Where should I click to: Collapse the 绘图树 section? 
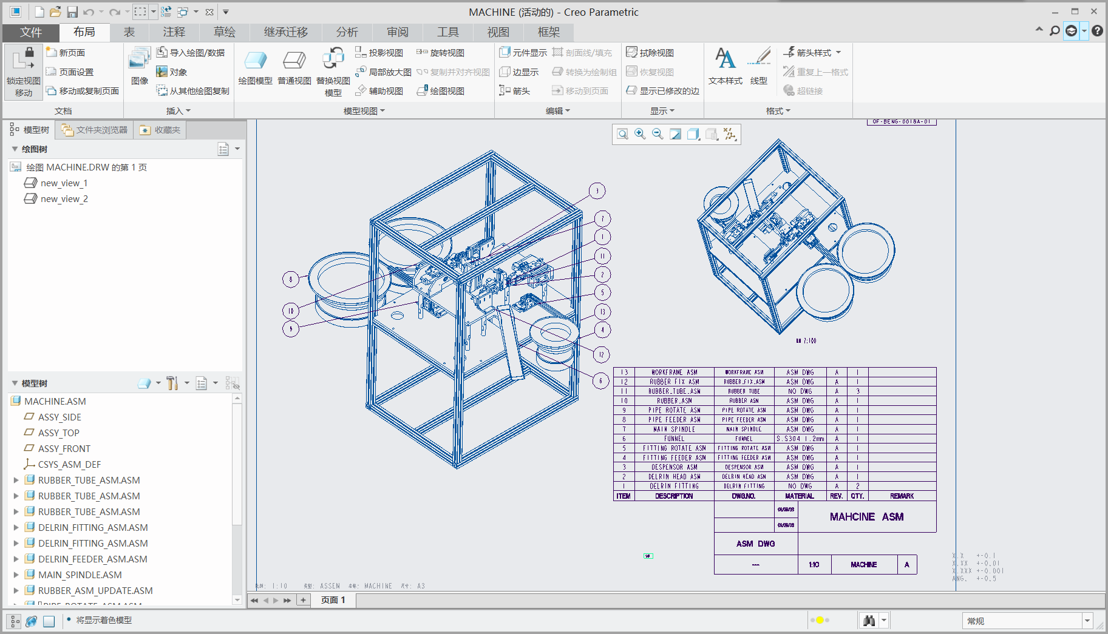pyautogui.click(x=15, y=149)
